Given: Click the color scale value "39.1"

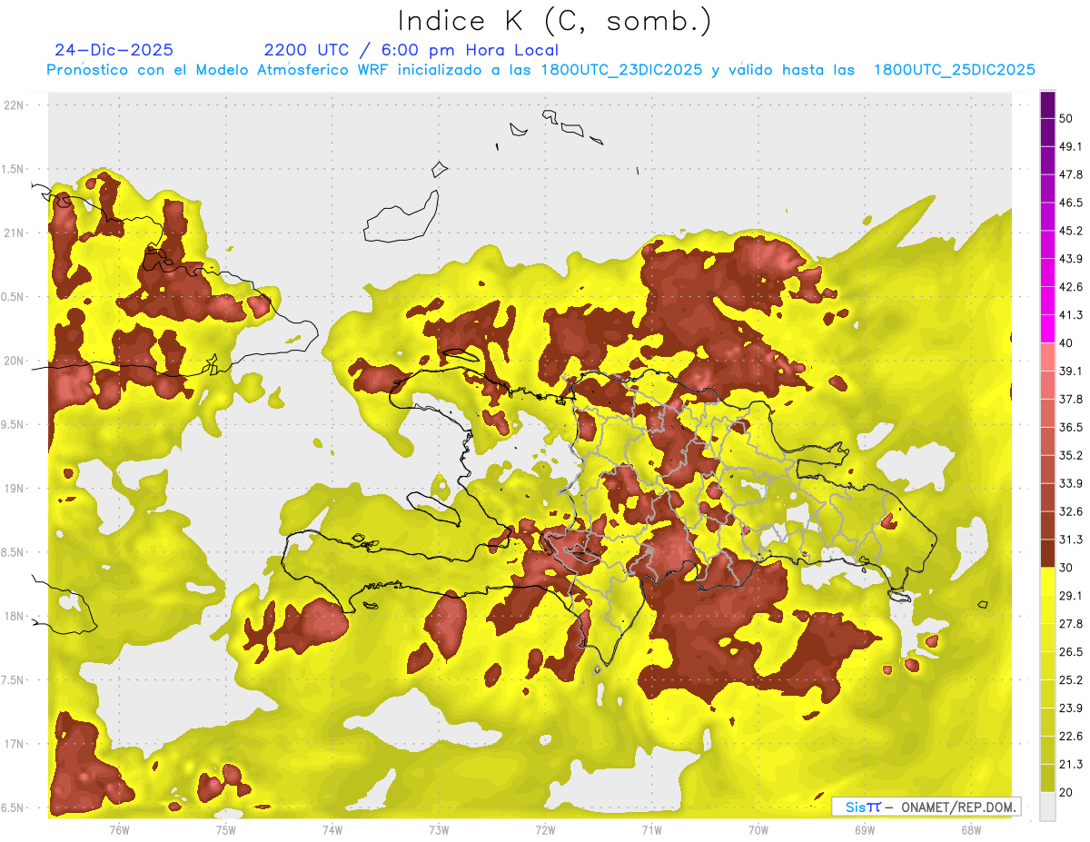Looking at the screenshot, I should 1070,371.
